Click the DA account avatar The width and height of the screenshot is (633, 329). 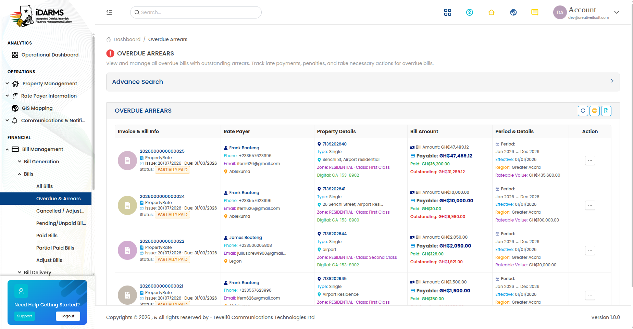[560, 12]
